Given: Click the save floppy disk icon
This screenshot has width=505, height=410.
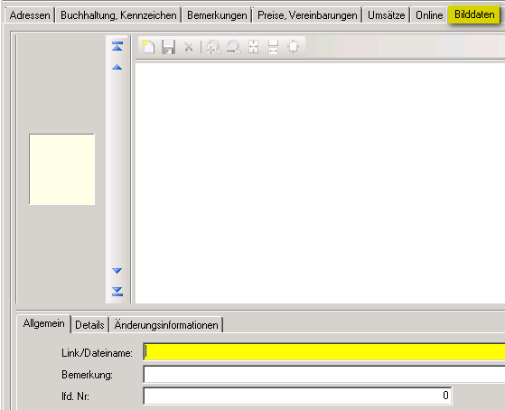Looking at the screenshot, I should (168, 47).
